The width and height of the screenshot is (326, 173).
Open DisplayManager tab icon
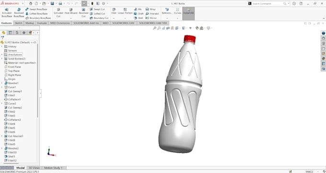pyautogui.click(x=30, y=33)
